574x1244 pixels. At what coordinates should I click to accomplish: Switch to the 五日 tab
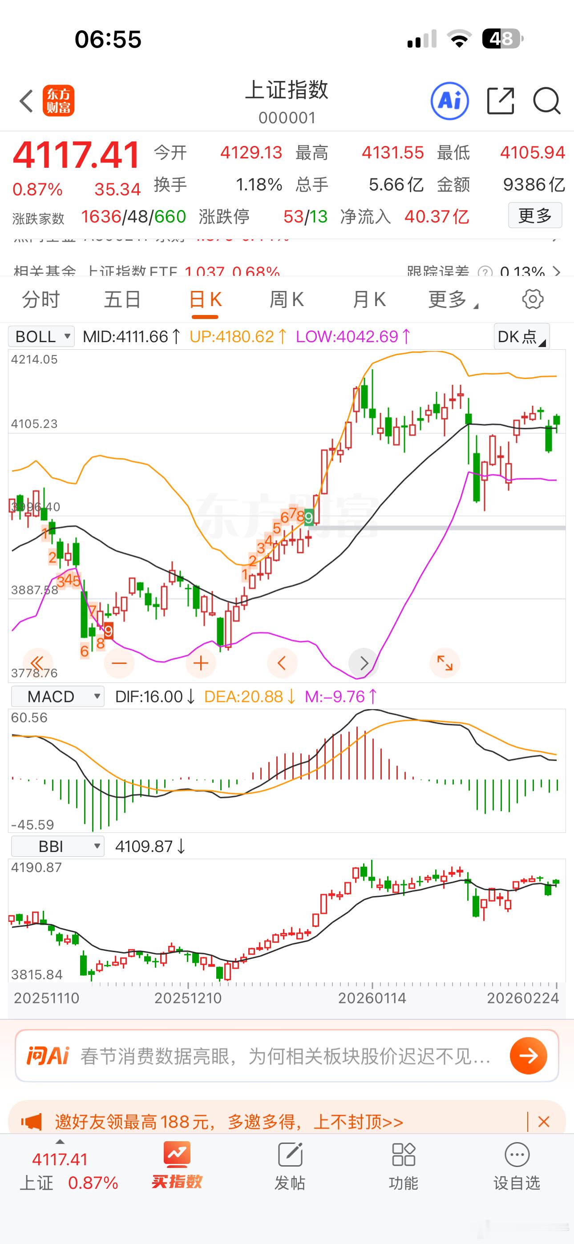pyautogui.click(x=123, y=299)
